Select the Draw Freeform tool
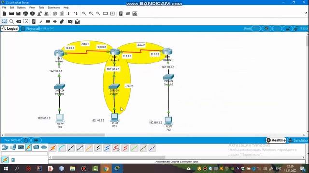The width and height of the screenshot is (309, 173). point(62,21)
